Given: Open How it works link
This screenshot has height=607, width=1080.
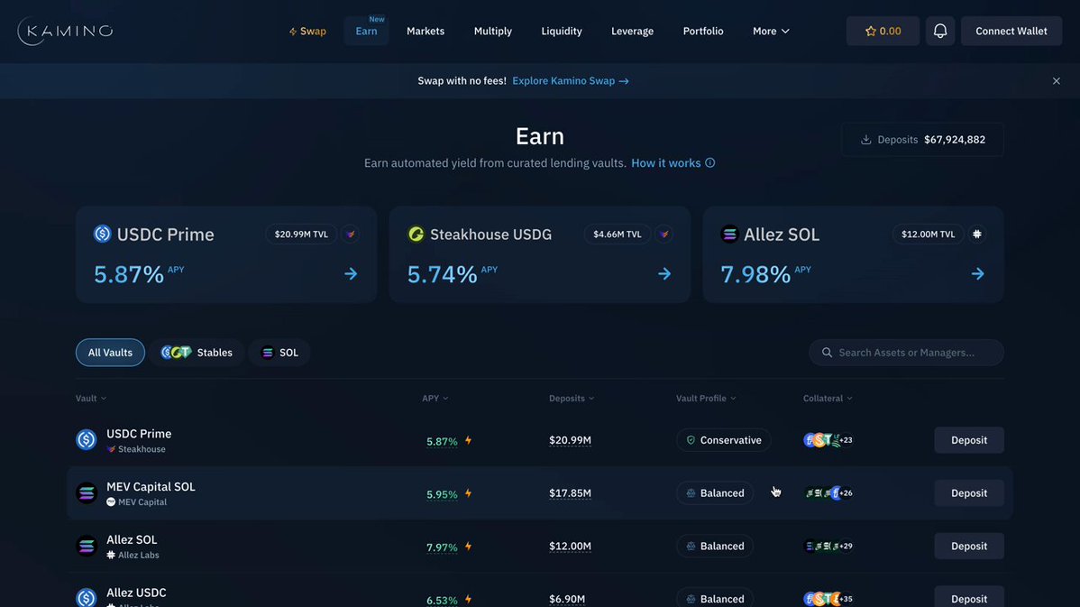Looking at the screenshot, I should (x=665, y=162).
